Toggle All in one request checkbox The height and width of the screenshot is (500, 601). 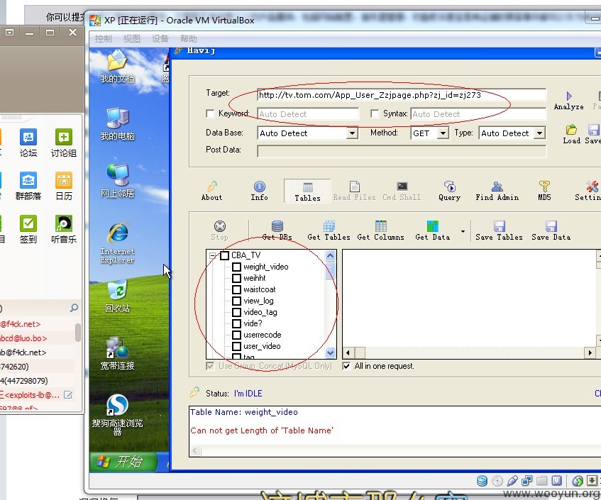coord(346,366)
